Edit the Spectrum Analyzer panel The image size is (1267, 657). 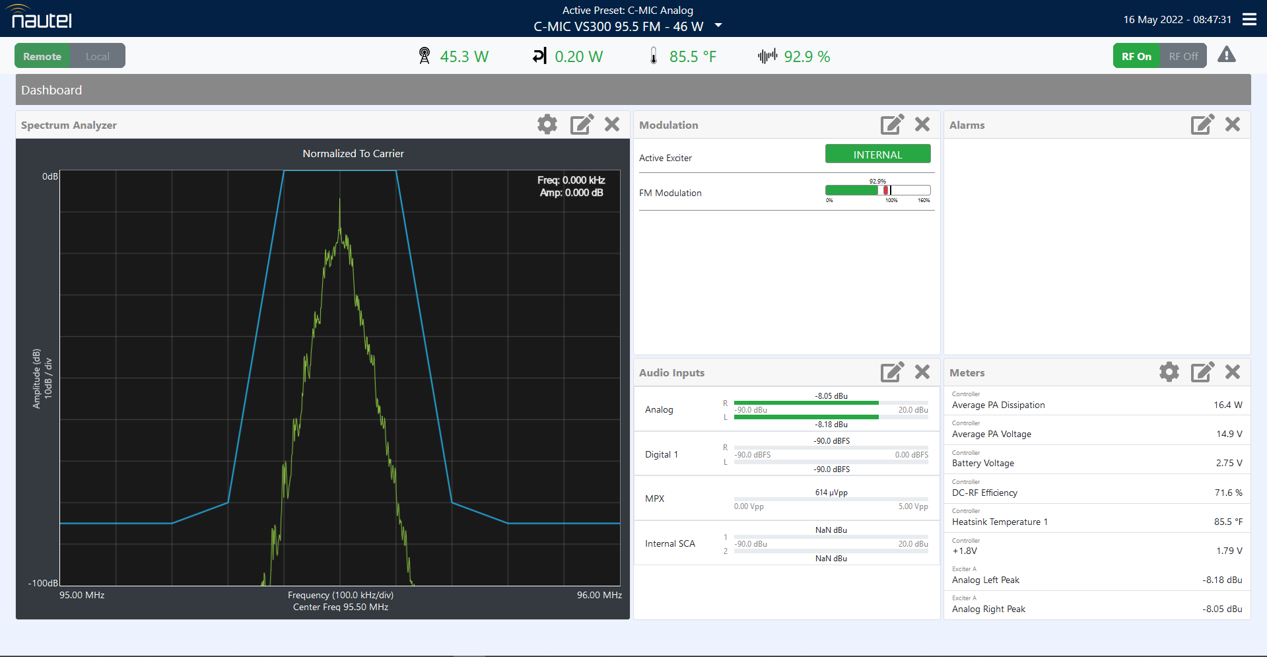582,124
